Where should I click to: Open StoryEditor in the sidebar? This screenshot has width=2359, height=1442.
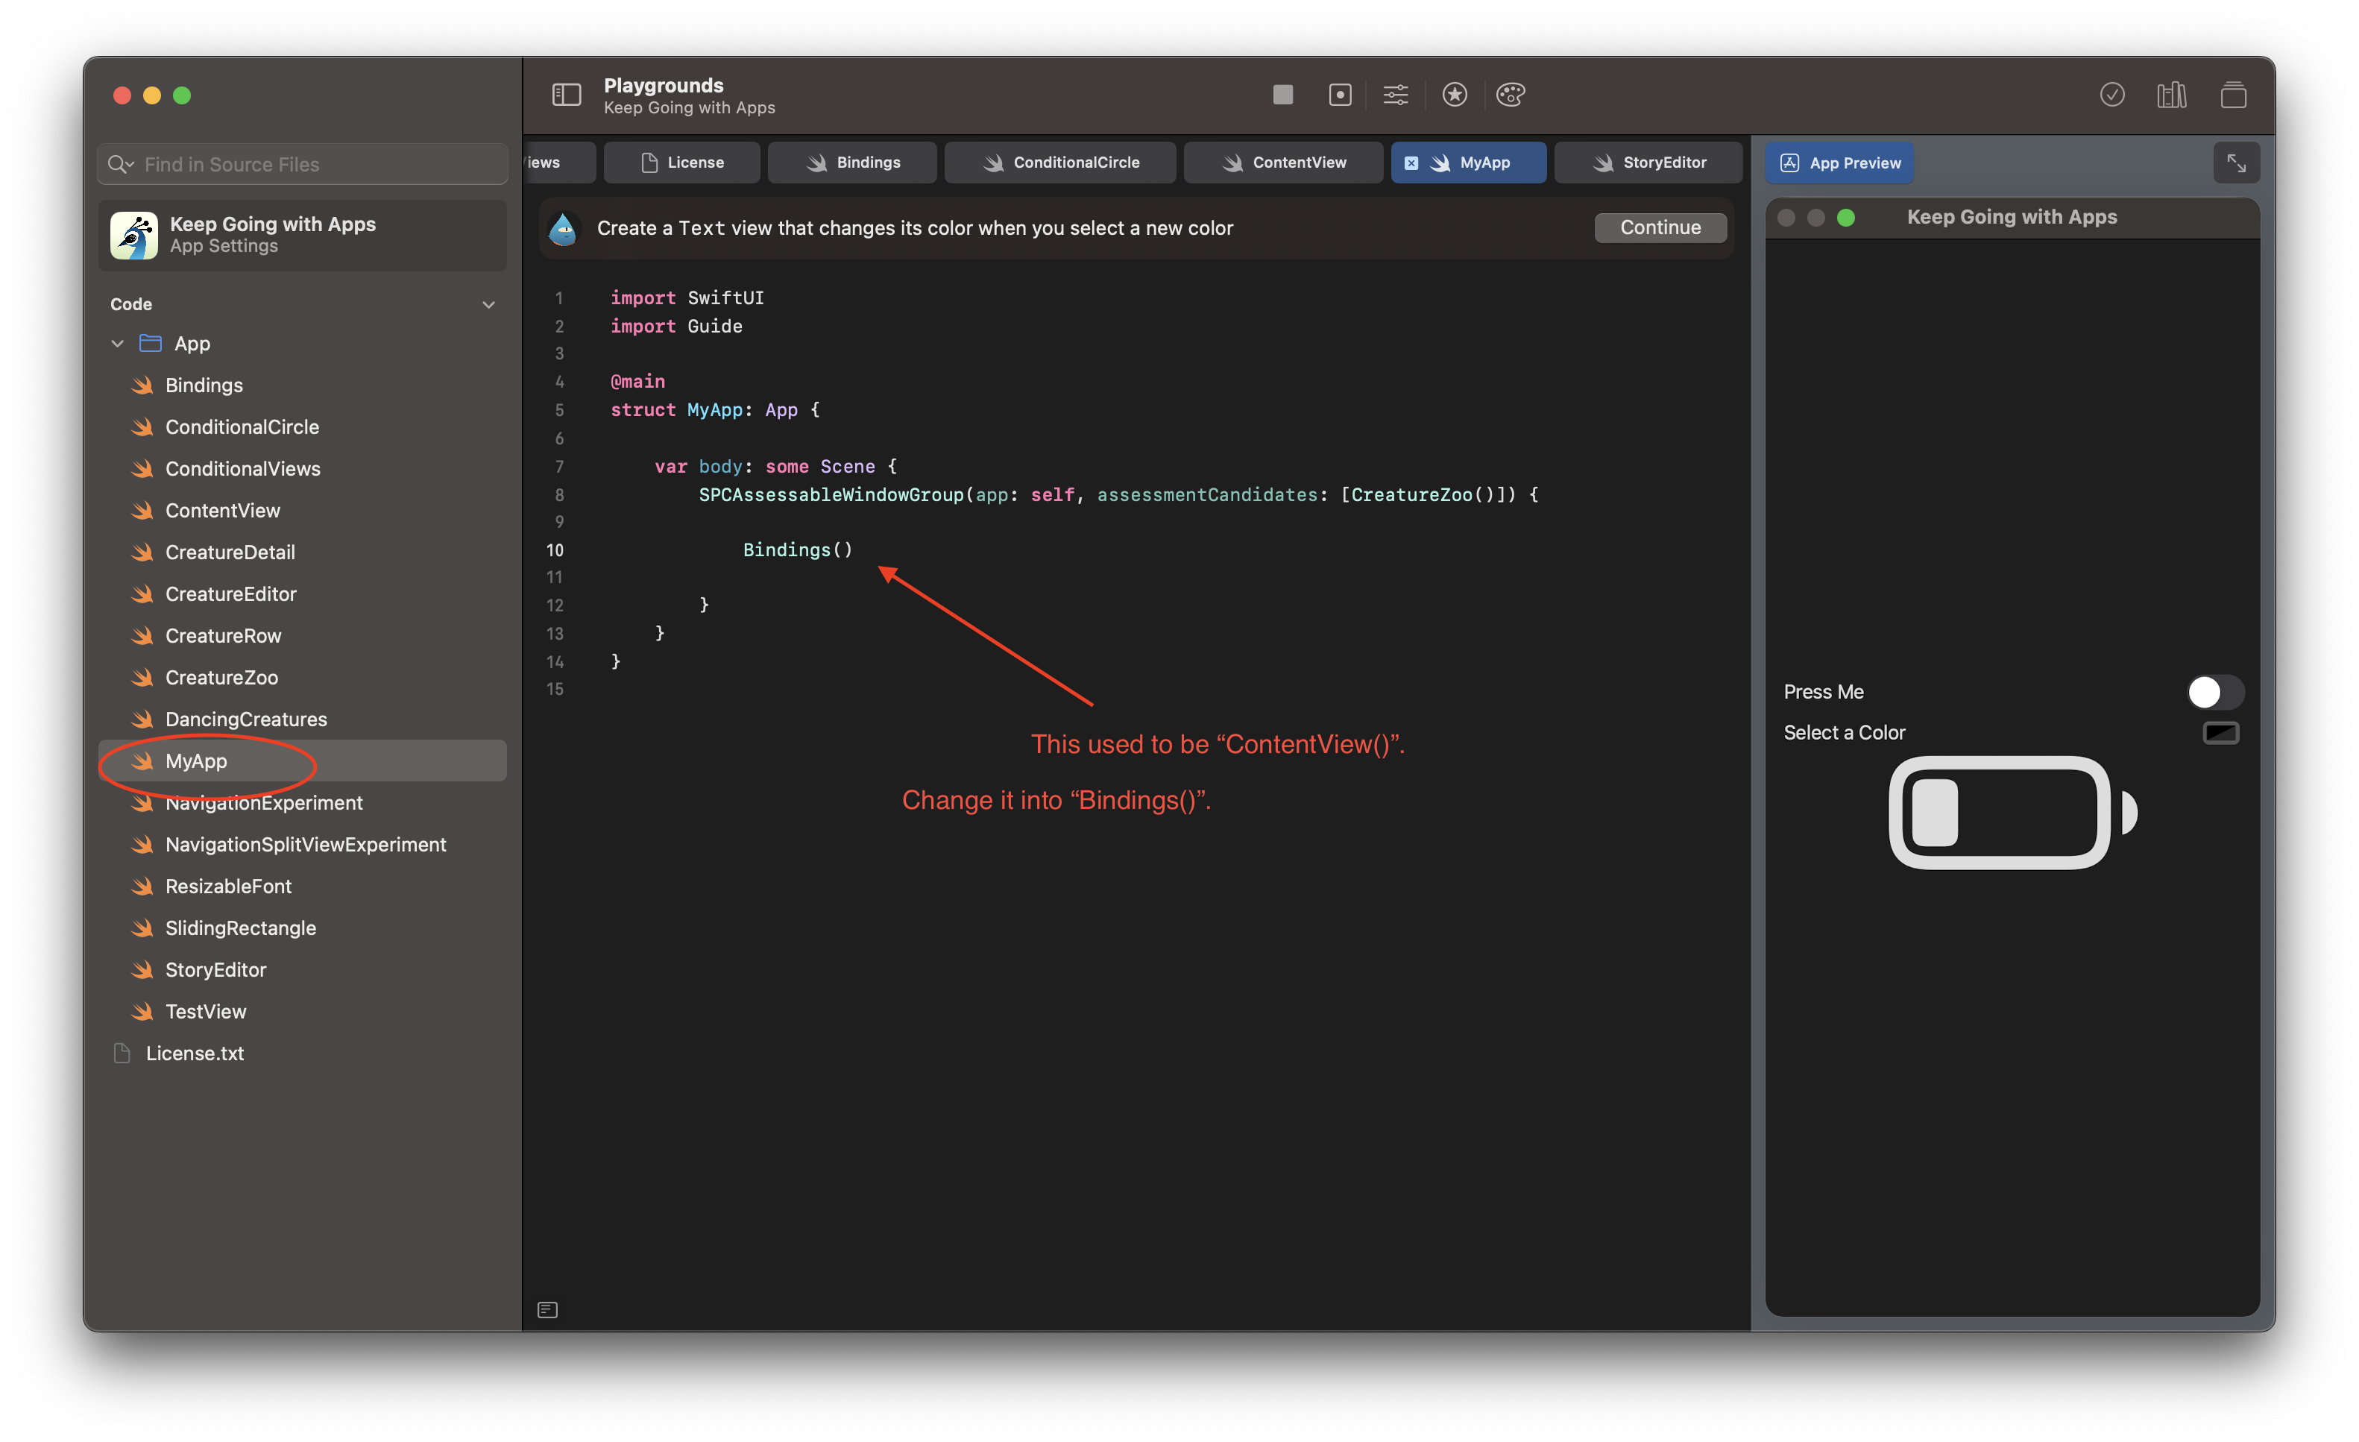coord(303,970)
